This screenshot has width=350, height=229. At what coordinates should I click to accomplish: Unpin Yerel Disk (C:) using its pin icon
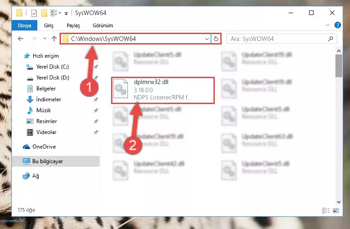[x=96, y=67]
